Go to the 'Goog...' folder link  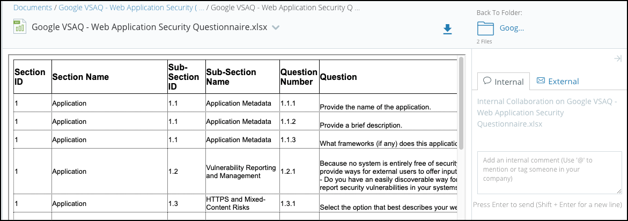[x=512, y=28]
